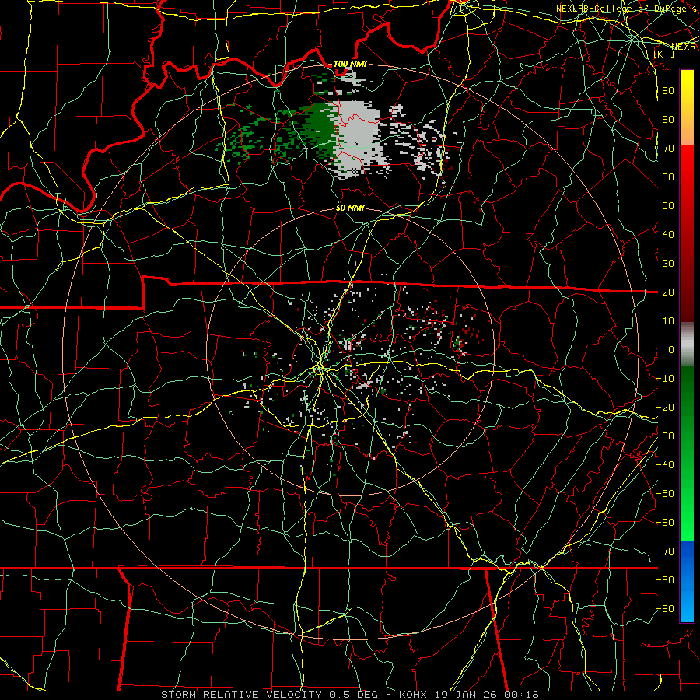Click the Storm Relative Velocity caption text

point(349,695)
